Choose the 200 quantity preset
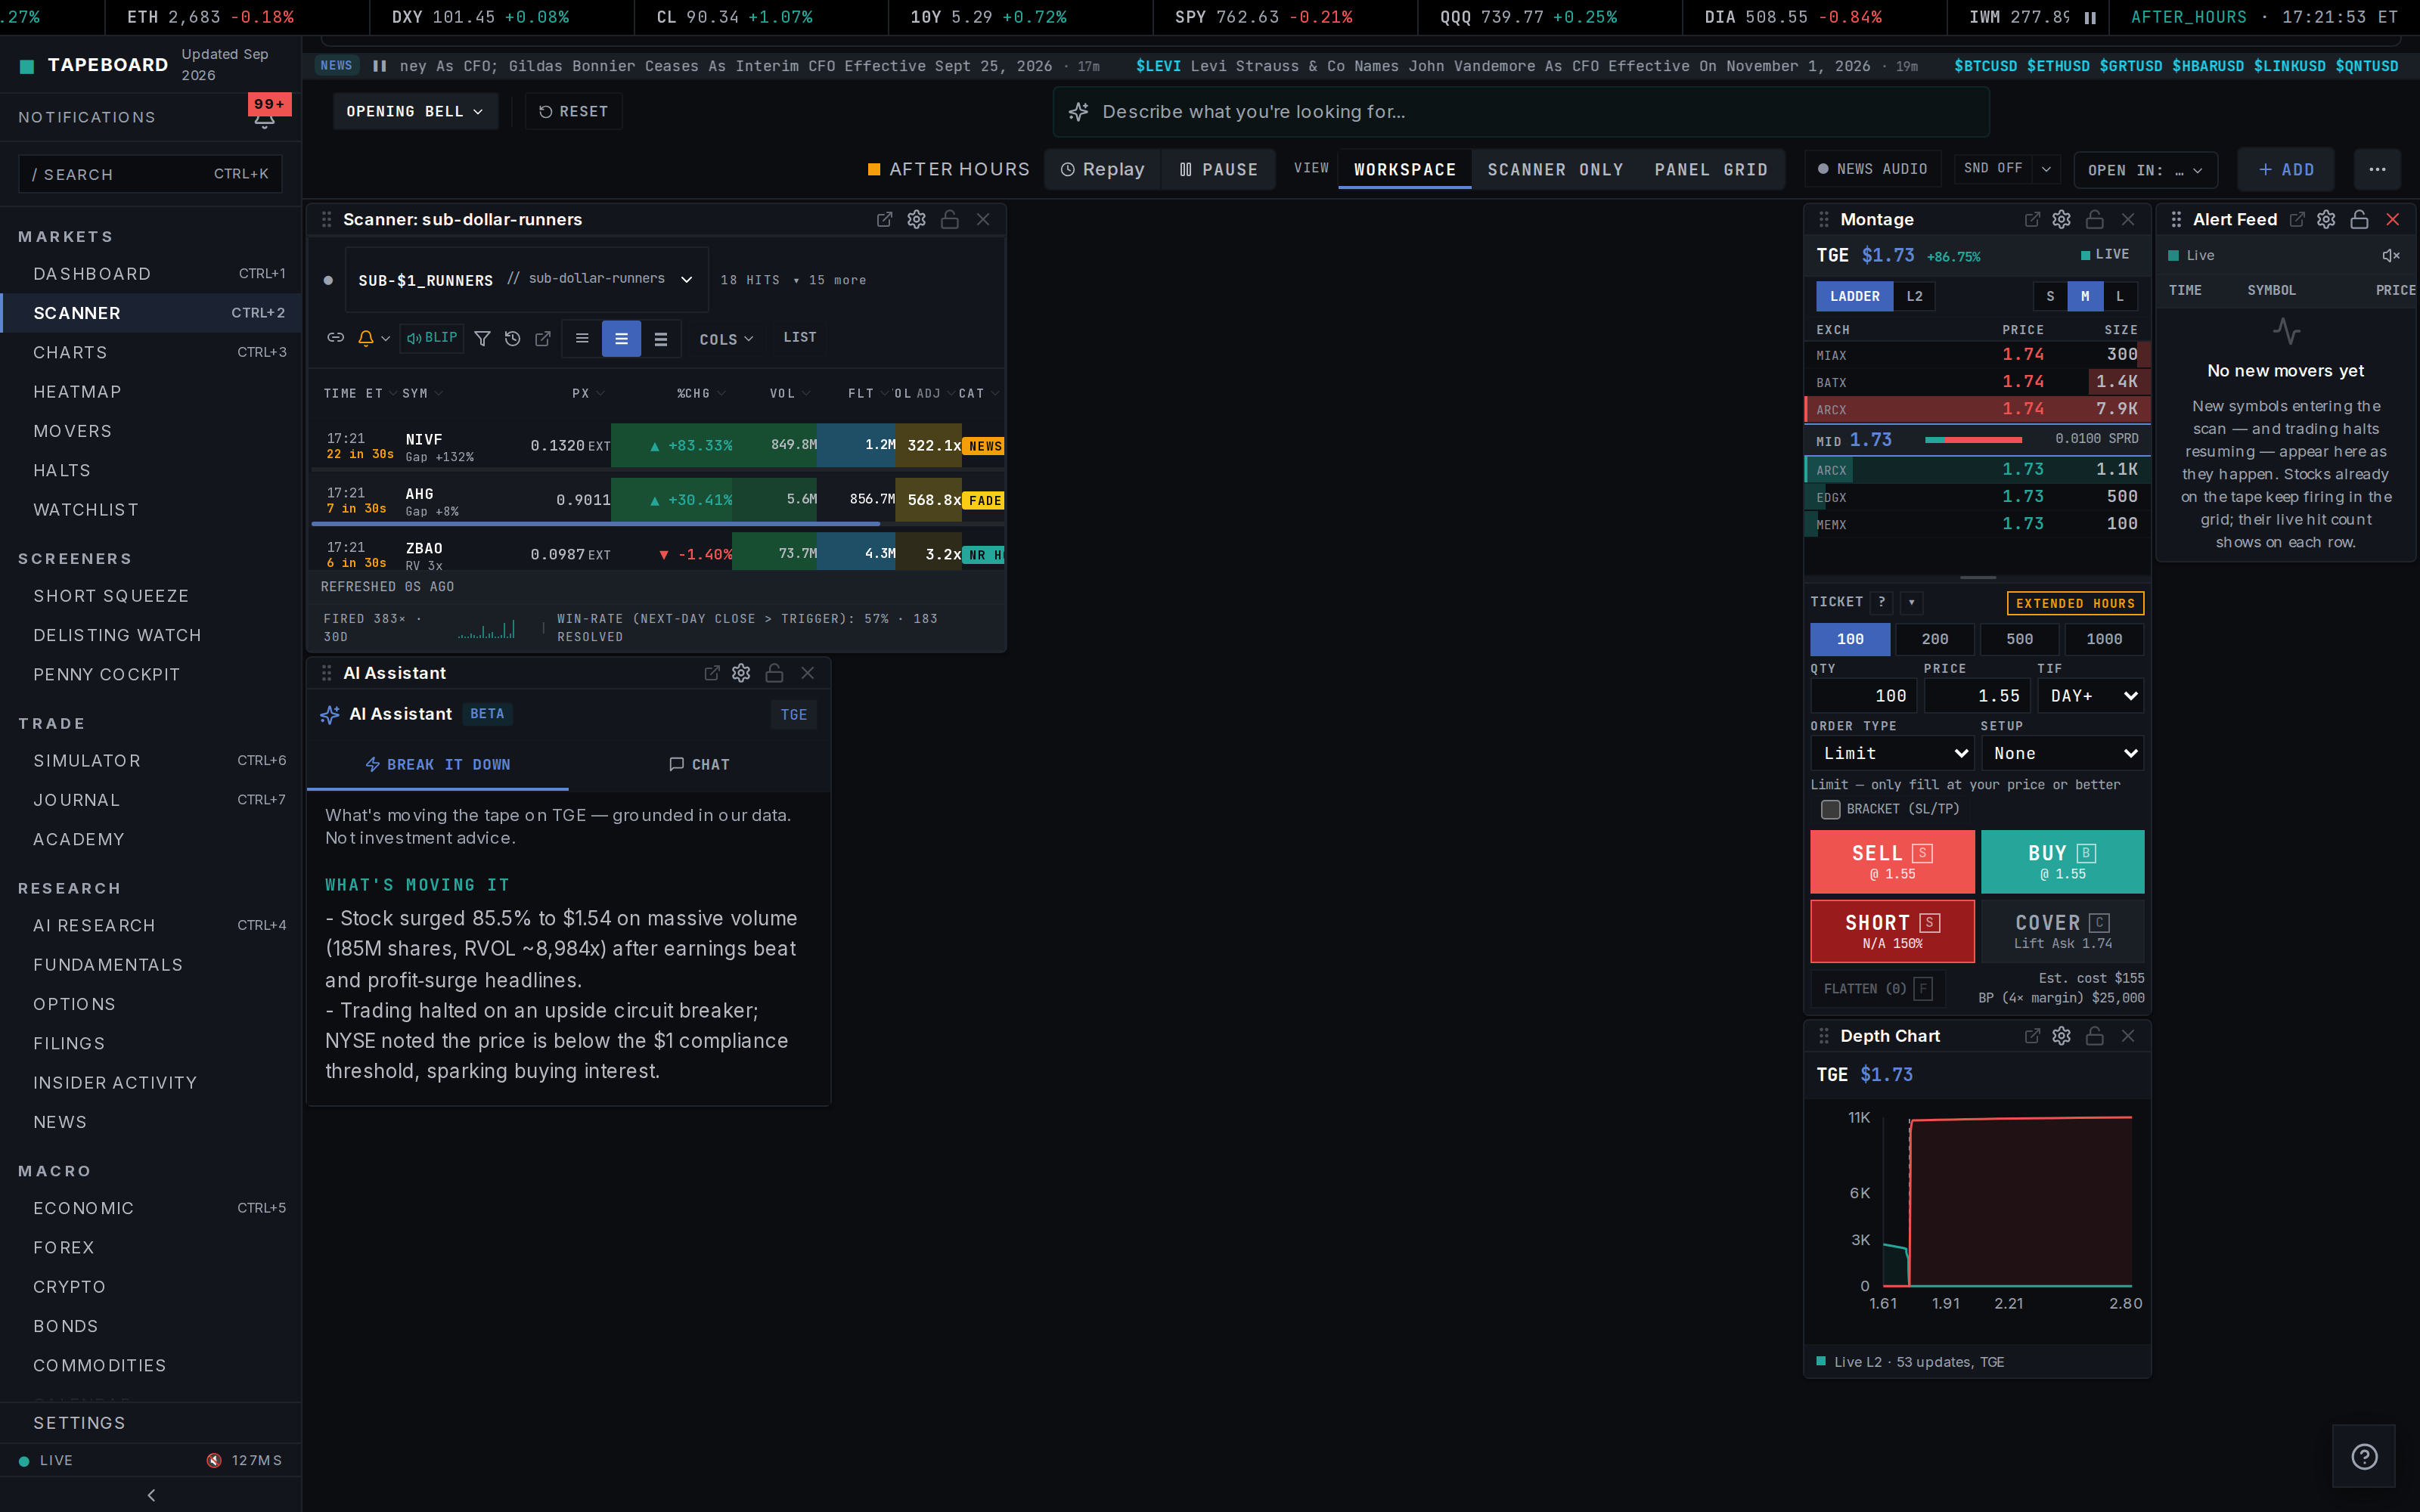The height and width of the screenshot is (1512, 2420). [1935, 639]
